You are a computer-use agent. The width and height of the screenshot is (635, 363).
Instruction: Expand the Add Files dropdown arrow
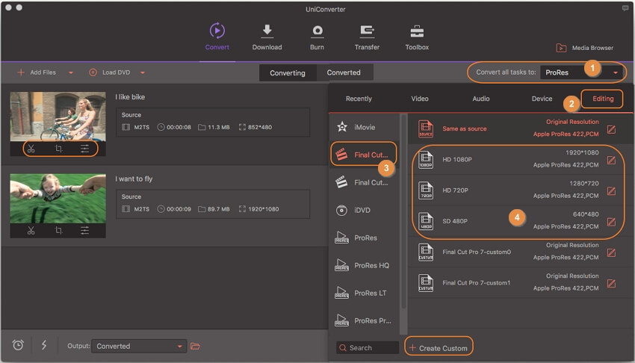pos(71,73)
